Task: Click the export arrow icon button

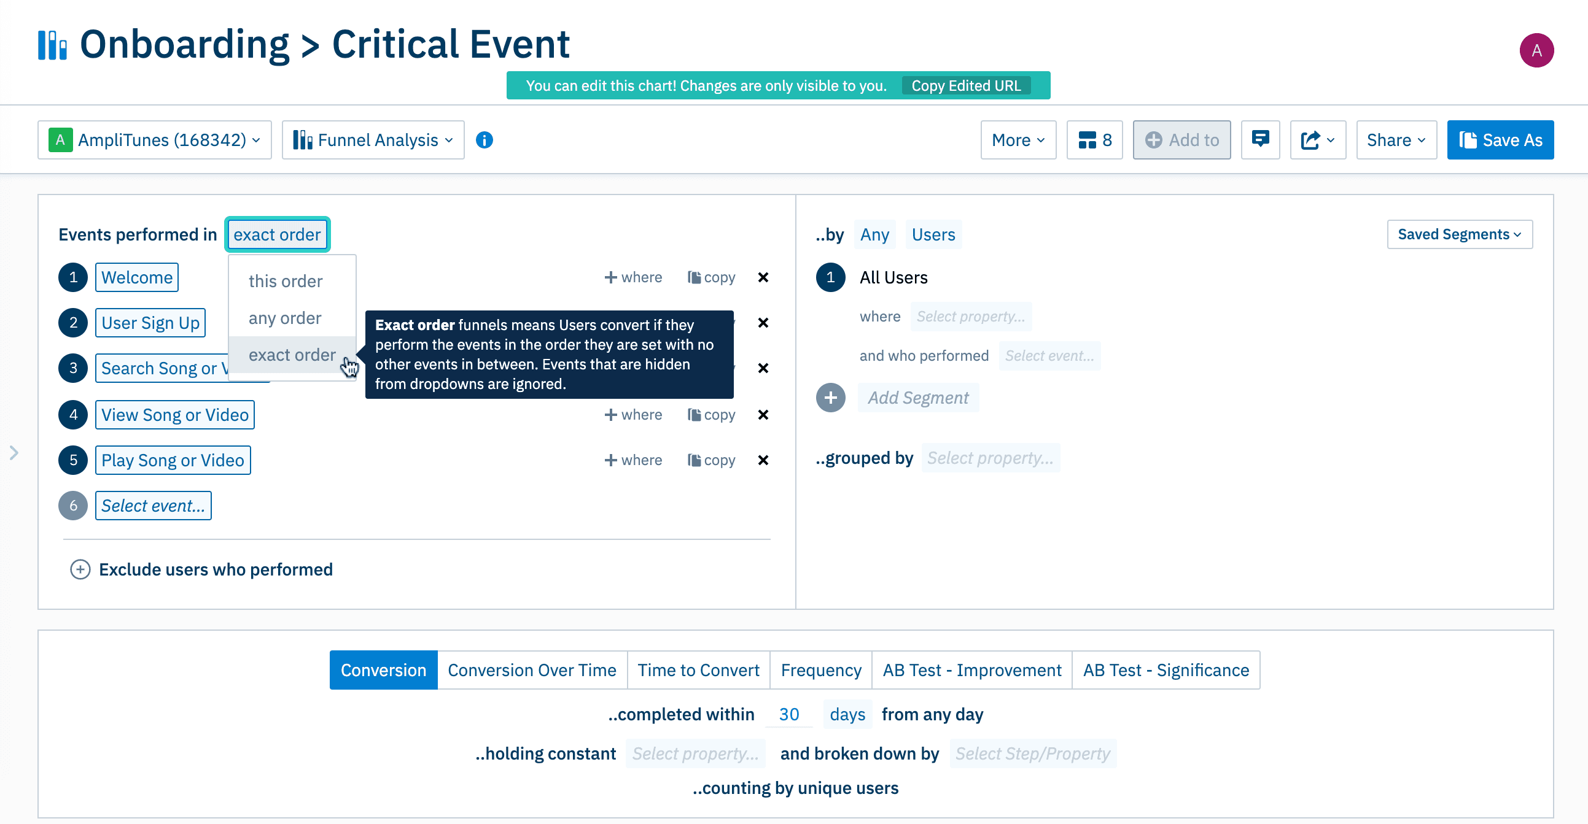Action: pos(1317,141)
